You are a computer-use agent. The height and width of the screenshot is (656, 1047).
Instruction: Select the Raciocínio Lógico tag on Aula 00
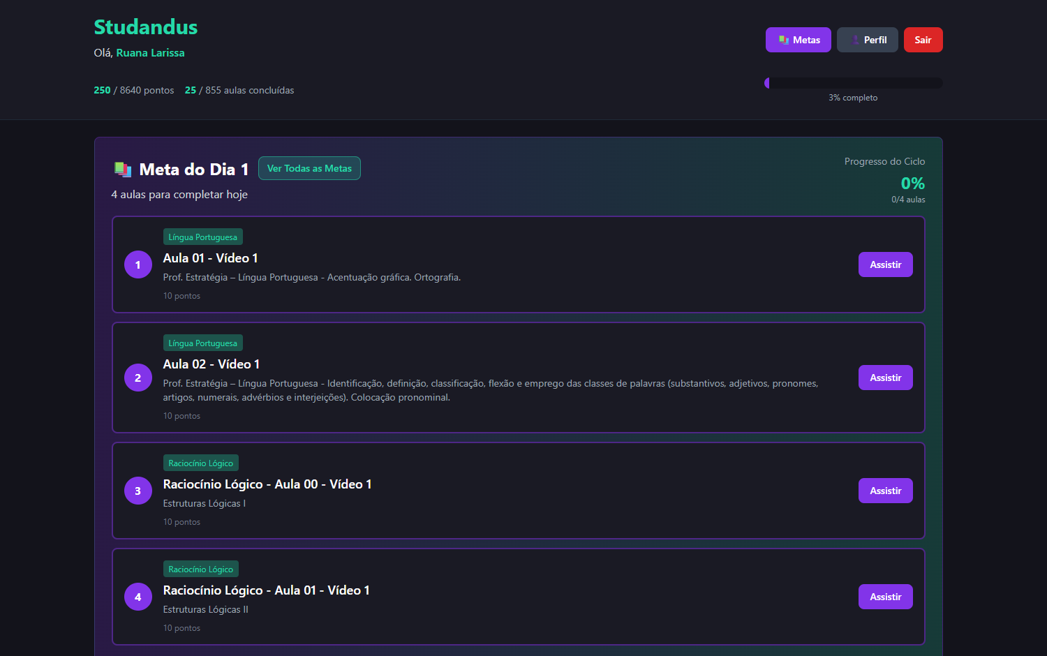coord(200,463)
